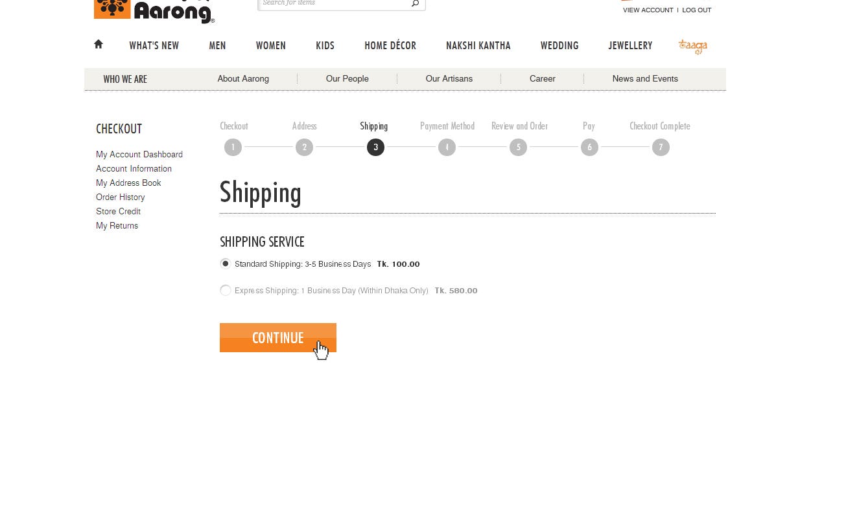Open the JEWELLERY menu

click(630, 45)
